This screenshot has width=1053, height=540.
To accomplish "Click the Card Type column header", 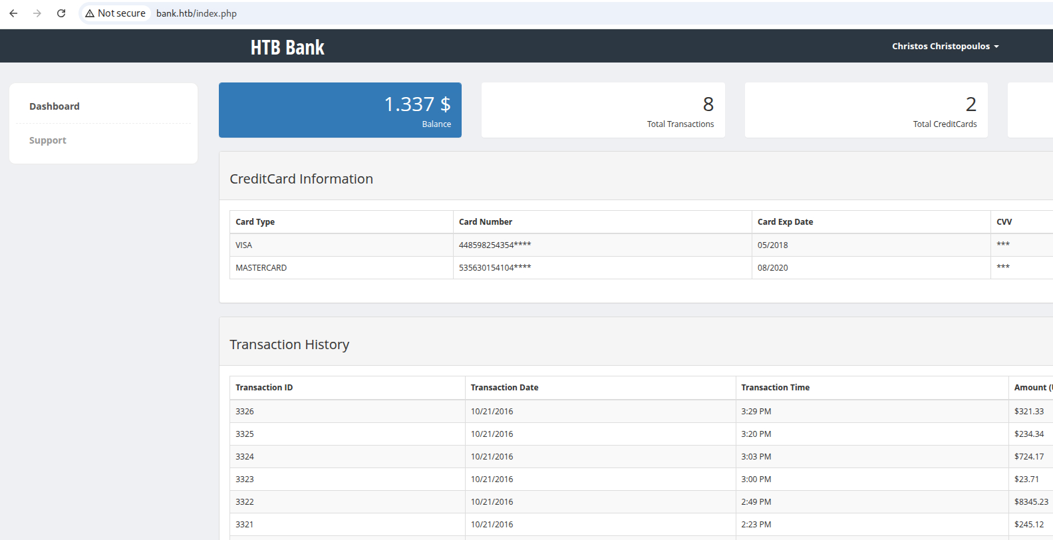I will (x=255, y=222).
